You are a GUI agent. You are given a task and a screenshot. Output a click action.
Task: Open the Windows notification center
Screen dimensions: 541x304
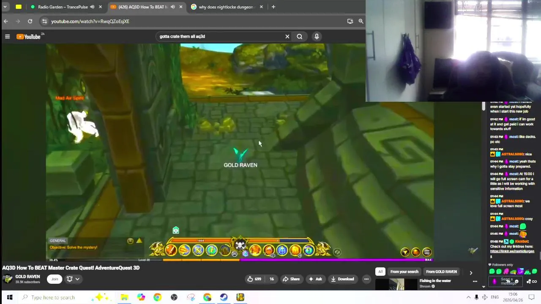click(532, 297)
